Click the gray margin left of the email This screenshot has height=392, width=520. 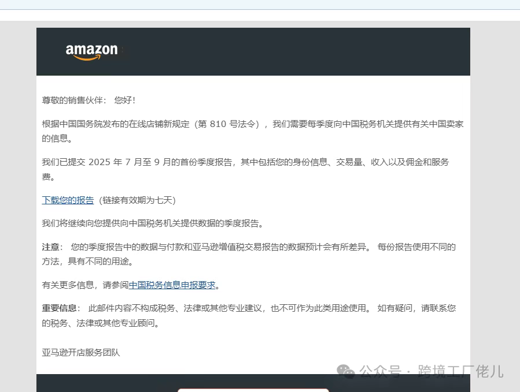[x=17, y=202]
